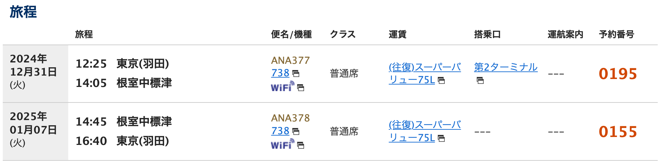The height and width of the screenshot is (167, 666).
Task: Click the 2025年01月07日 date cell
Action: point(33,130)
